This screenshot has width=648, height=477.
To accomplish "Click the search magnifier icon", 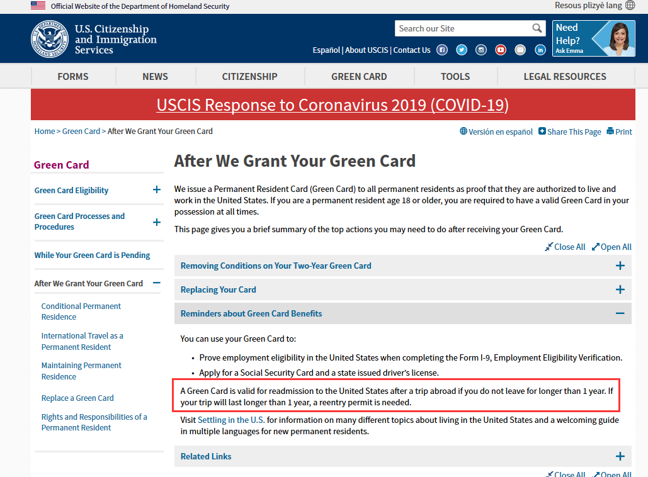I will 537,28.
